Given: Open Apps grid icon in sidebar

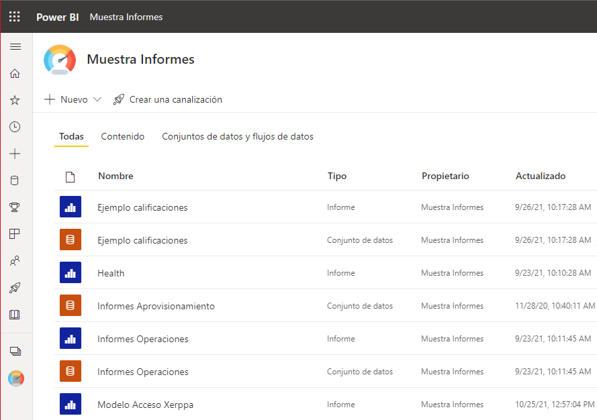Looking at the screenshot, I should tap(15, 233).
